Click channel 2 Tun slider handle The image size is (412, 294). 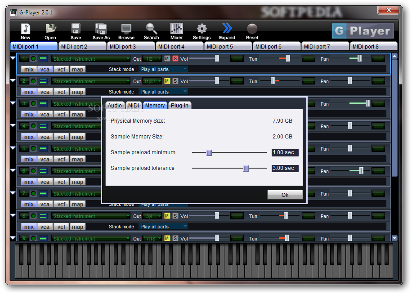click(x=273, y=80)
